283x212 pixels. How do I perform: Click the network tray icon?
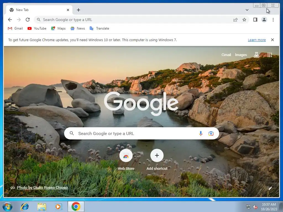(x=248, y=207)
